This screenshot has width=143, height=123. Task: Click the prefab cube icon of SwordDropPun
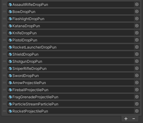coord(10,76)
